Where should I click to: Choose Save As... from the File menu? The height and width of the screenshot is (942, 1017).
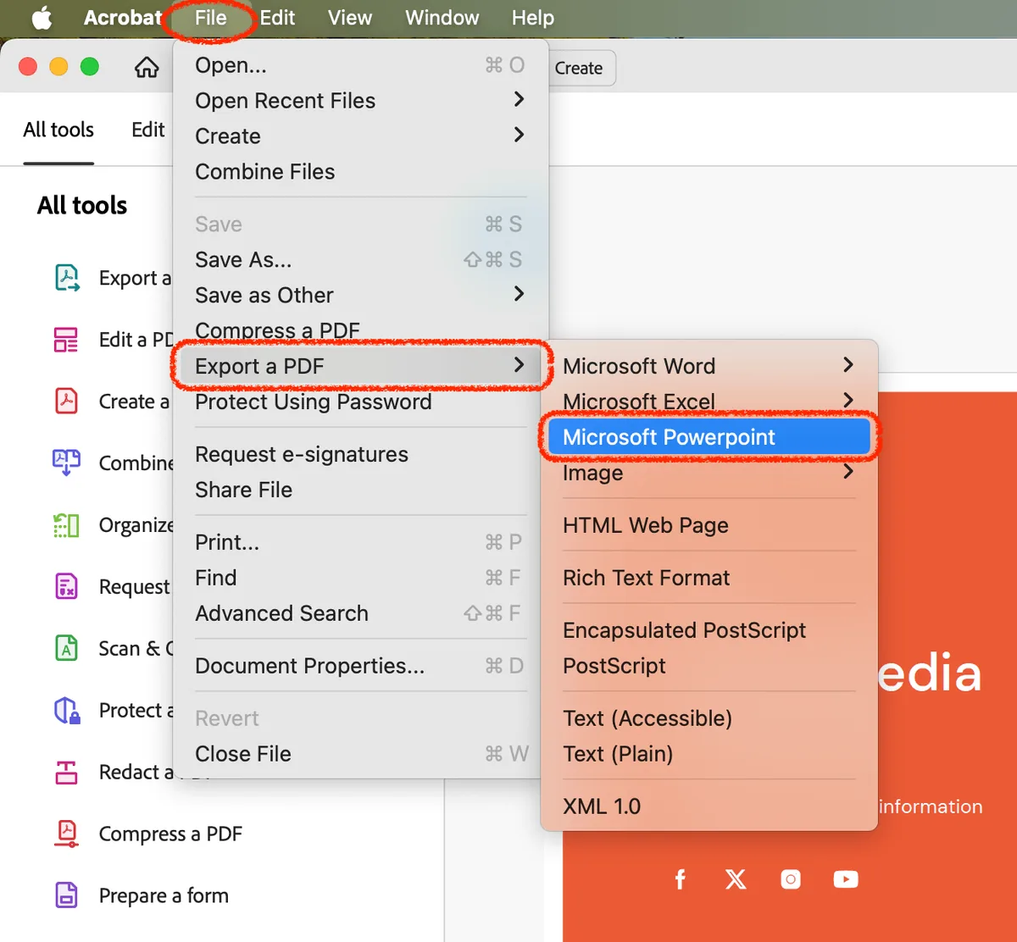(x=361, y=260)
